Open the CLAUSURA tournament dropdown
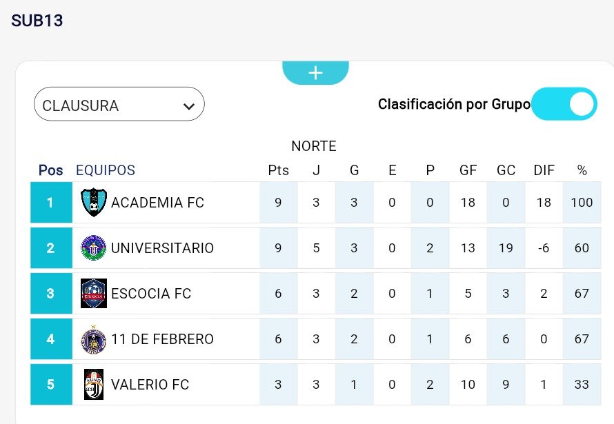Viewport: 614px width, 424px height. click(110, 106)
